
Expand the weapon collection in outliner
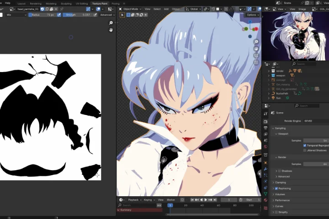pyautogui.click(x=269, y=75)
